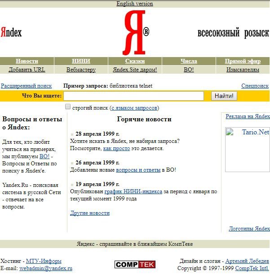Open the НИНИ navigation tab
The width and height of the screenshot is (270, 275).
[81, 61]
